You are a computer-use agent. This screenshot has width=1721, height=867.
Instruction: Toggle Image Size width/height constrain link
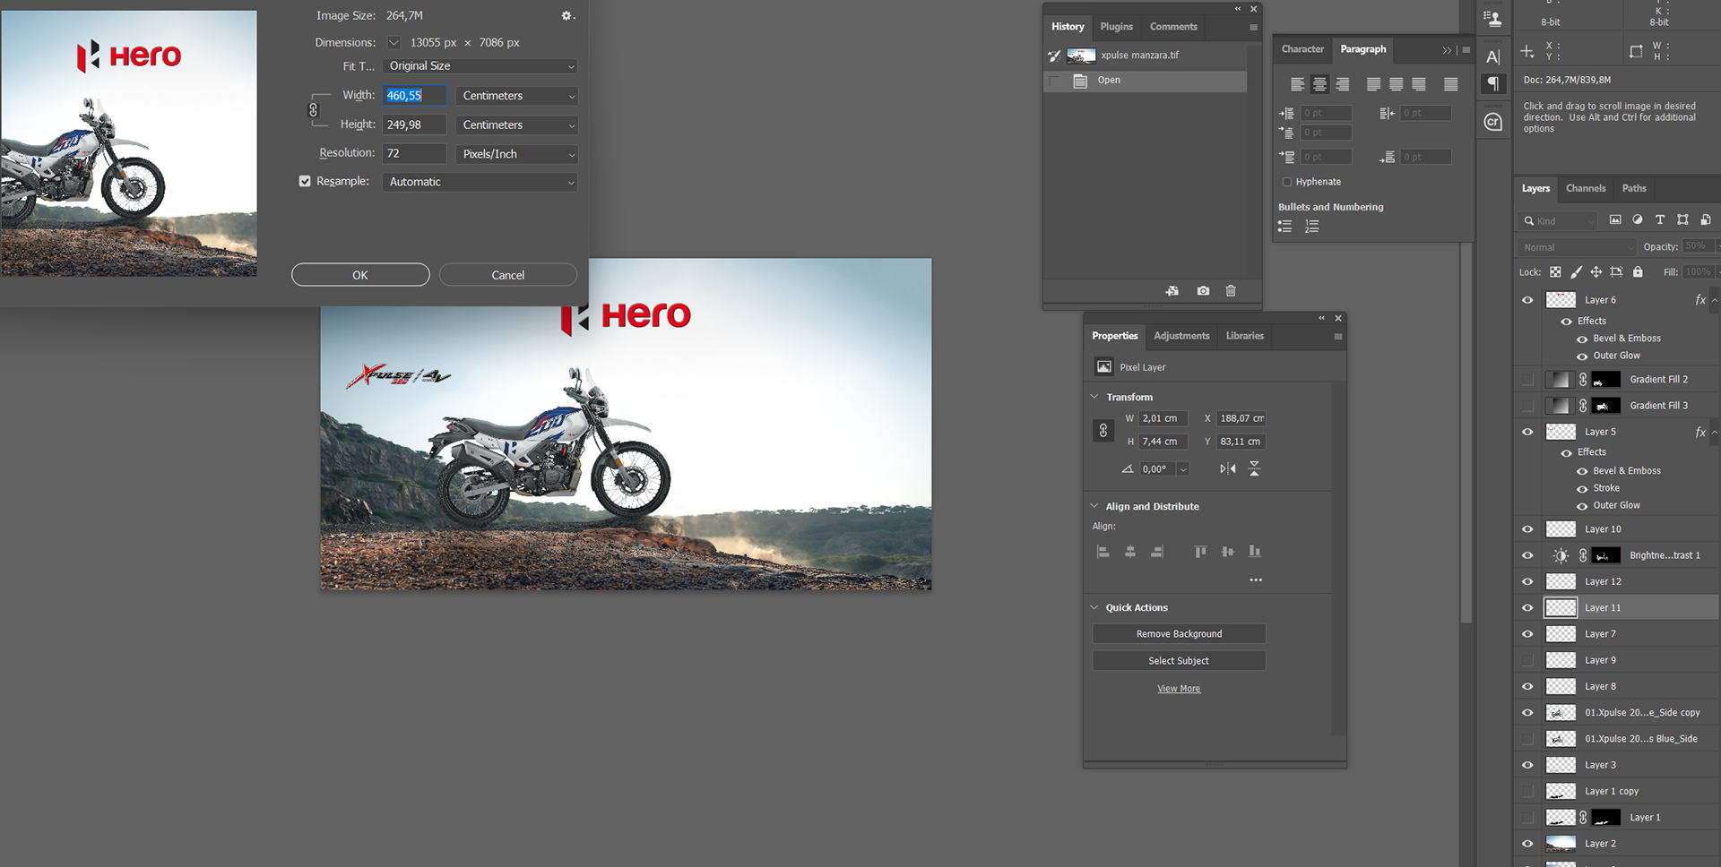click(313, 109)
